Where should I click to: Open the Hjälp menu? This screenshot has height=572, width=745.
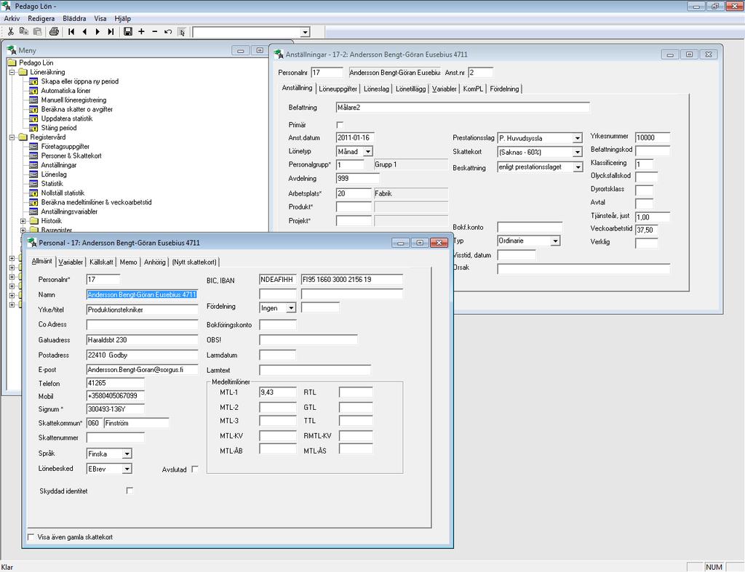[x=122, y=18]
